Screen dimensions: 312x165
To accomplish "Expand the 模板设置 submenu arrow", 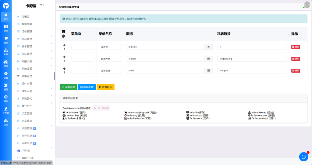I will (51, 88).
